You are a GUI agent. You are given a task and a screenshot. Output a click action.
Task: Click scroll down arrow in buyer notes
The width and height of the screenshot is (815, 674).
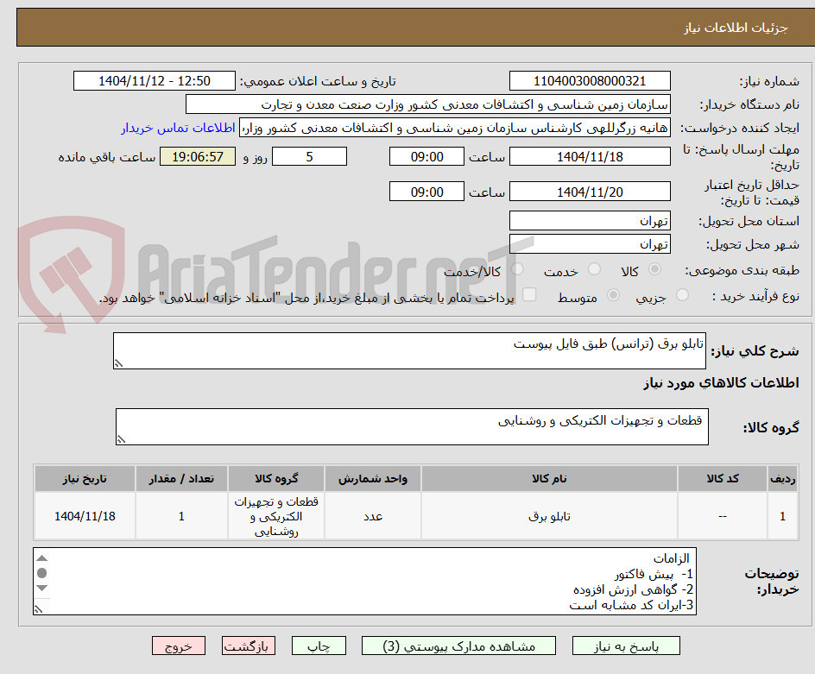coord(42,588)
